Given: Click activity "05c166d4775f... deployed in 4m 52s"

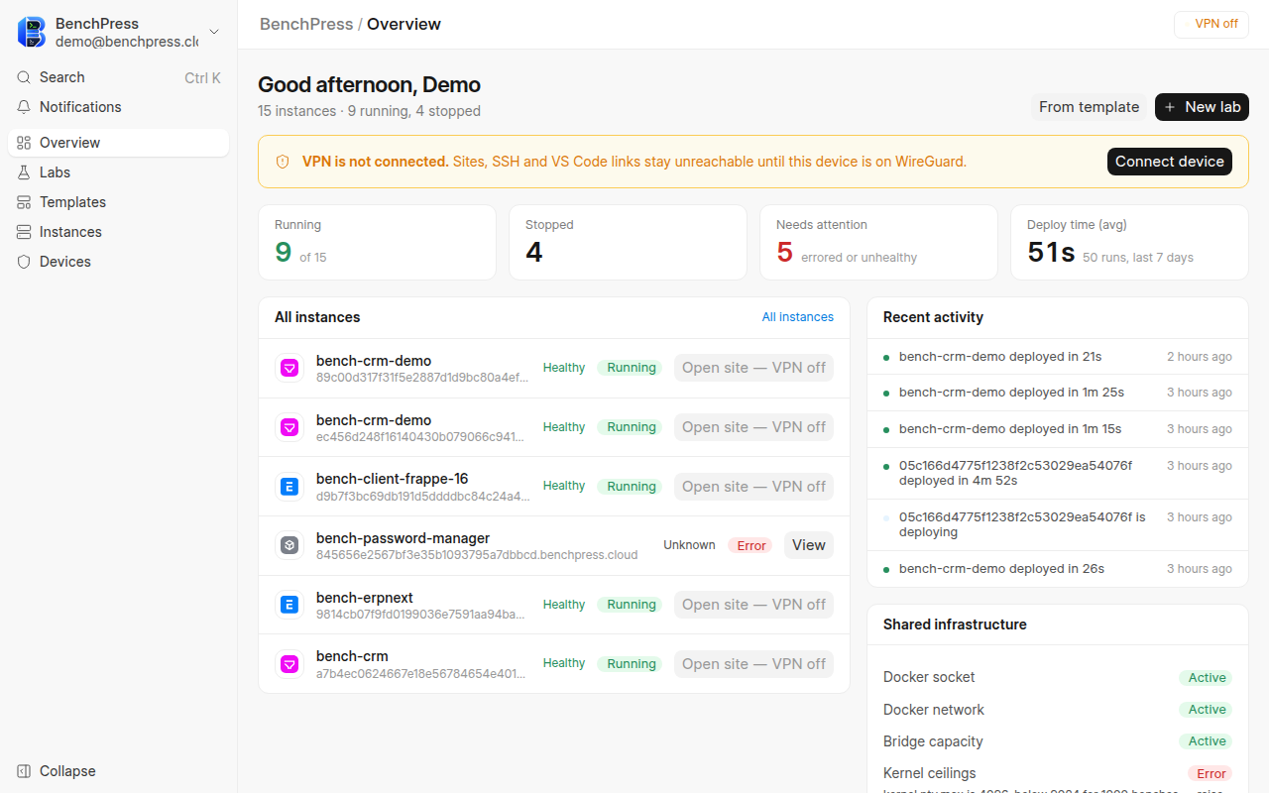Looking at the screenshot, I should tap(1058, 474).
